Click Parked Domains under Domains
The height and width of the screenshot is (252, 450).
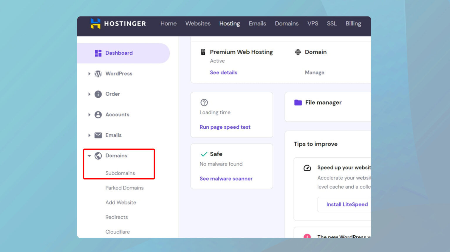(124, 188)
